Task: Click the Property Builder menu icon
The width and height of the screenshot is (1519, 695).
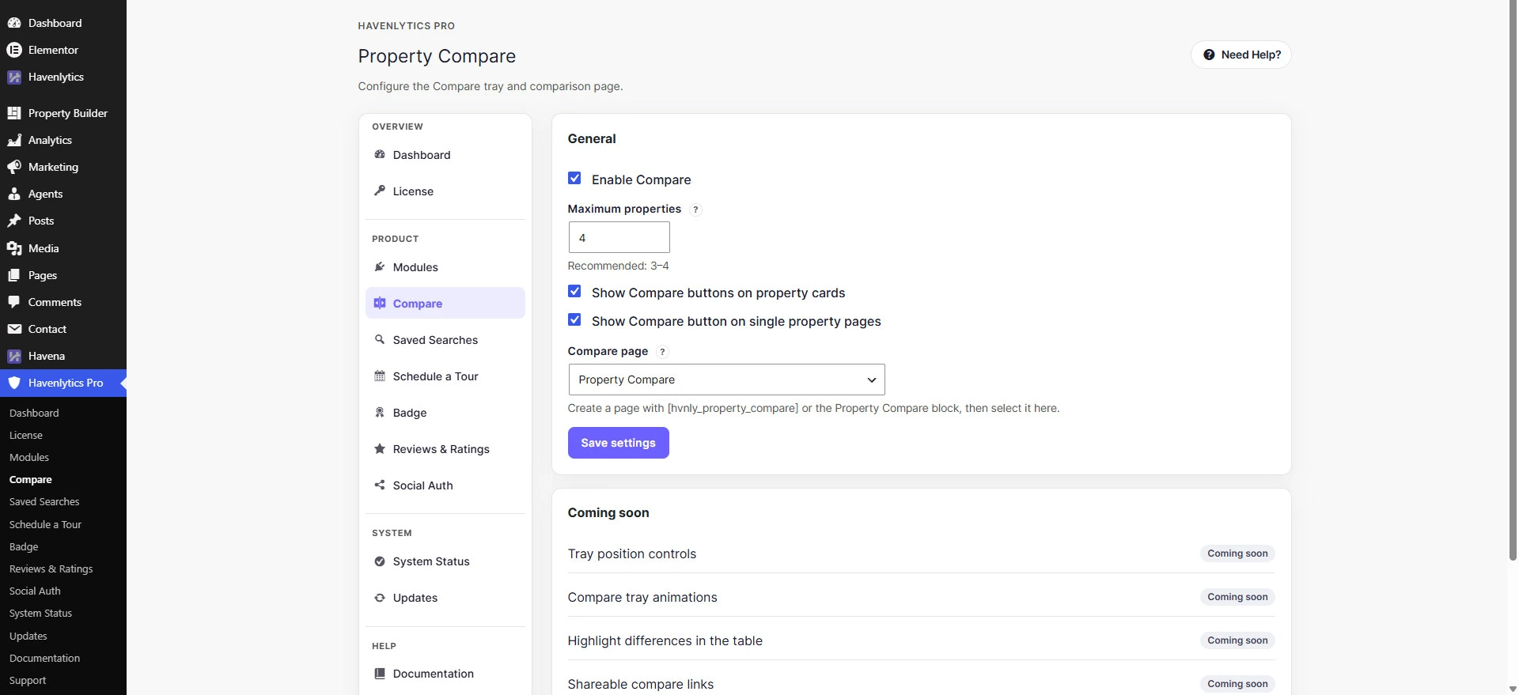Action: (14, 113)
